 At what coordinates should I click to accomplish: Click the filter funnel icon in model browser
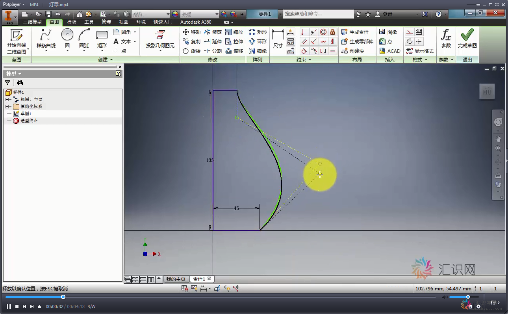click(x=7, y=83)
